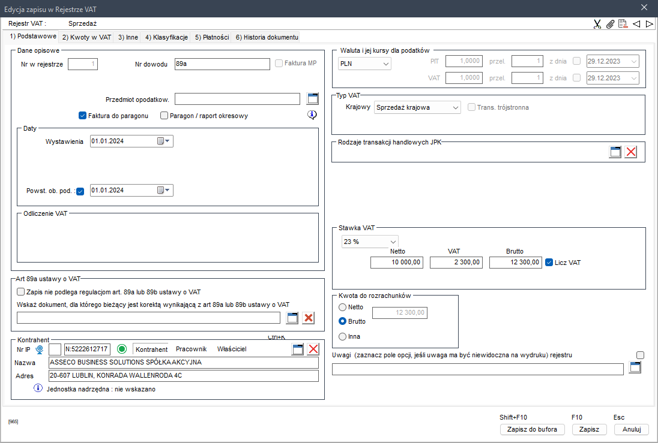
Task: Clear Rodzaje transakcji handlowych JPK with red X
Action: pyautogui.click(x=631, y=152)
